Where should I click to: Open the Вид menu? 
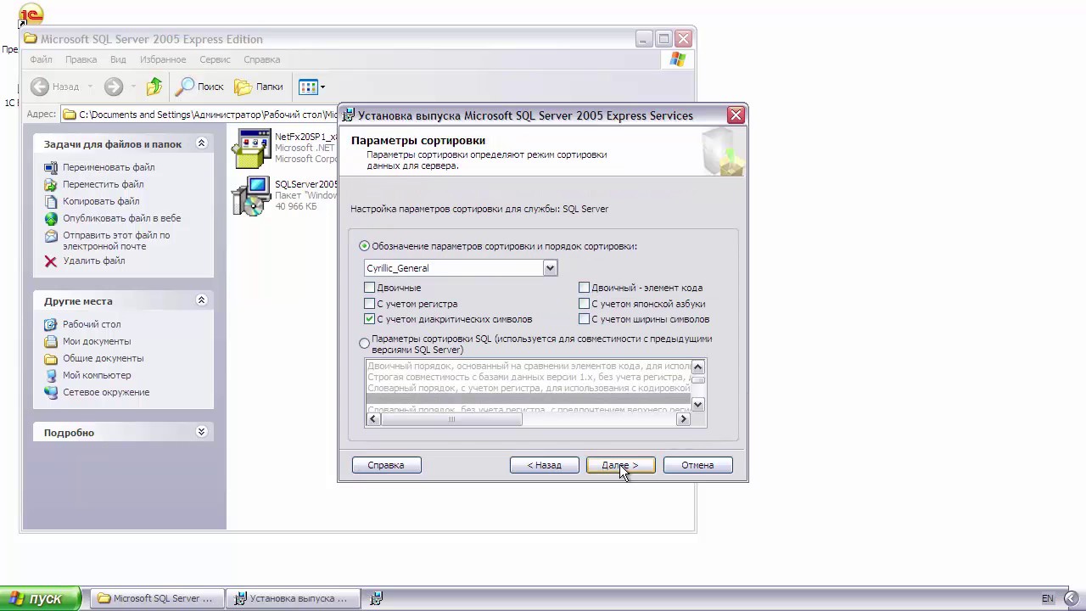click(118, 59)
